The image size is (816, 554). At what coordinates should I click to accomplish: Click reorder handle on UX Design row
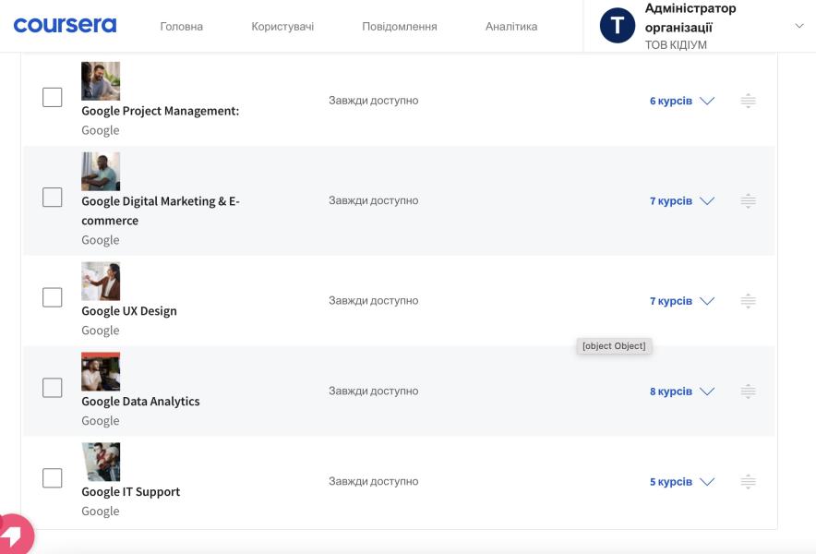point(749,300)
